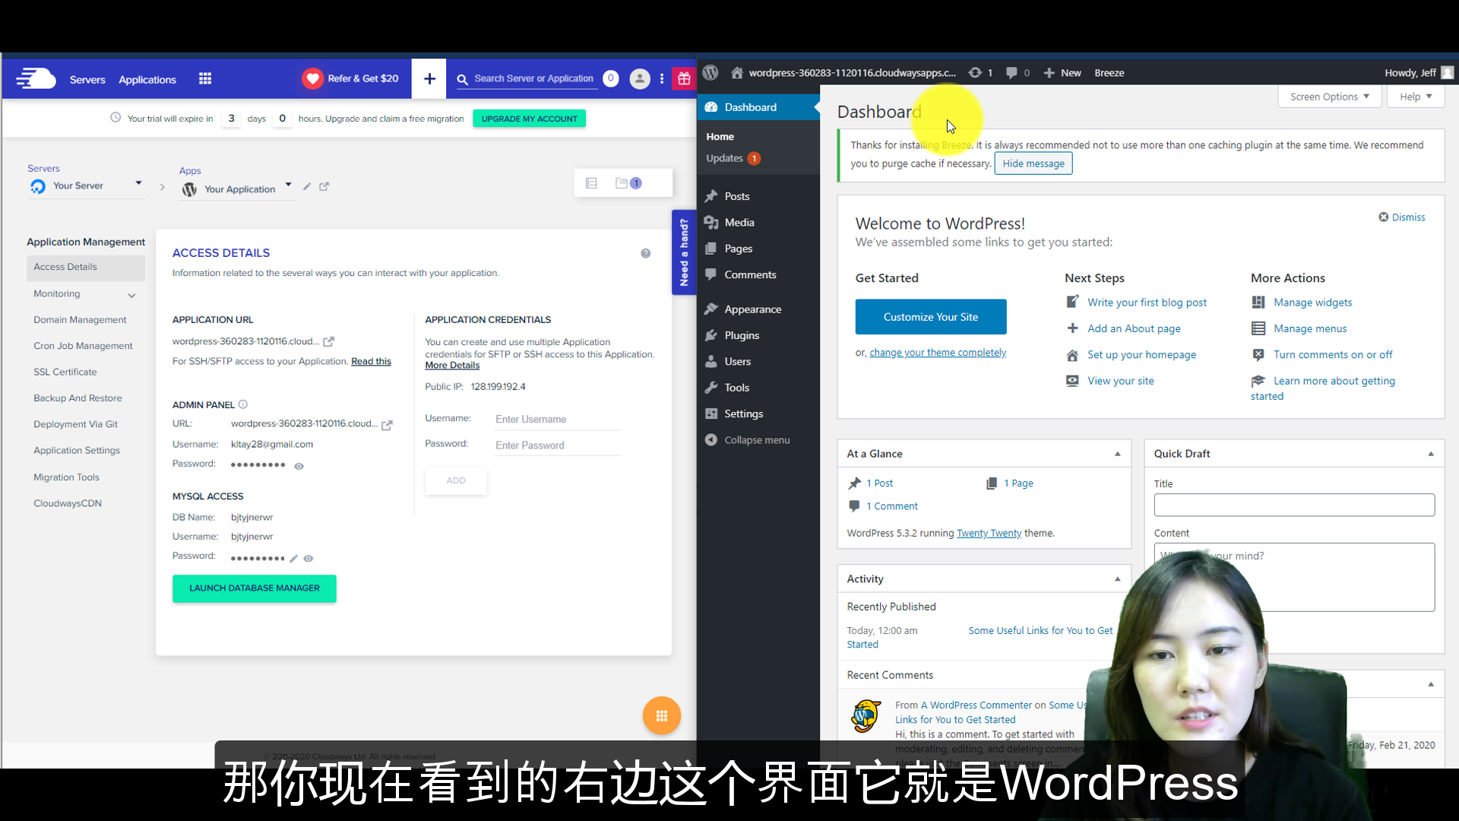Reveal the MySQL password with eye icon
Viewport: 1459px width, 821px height.
point(309,559)
